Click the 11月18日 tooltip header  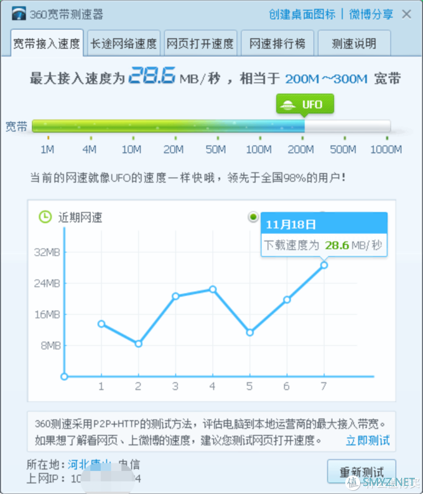point(324,225)
